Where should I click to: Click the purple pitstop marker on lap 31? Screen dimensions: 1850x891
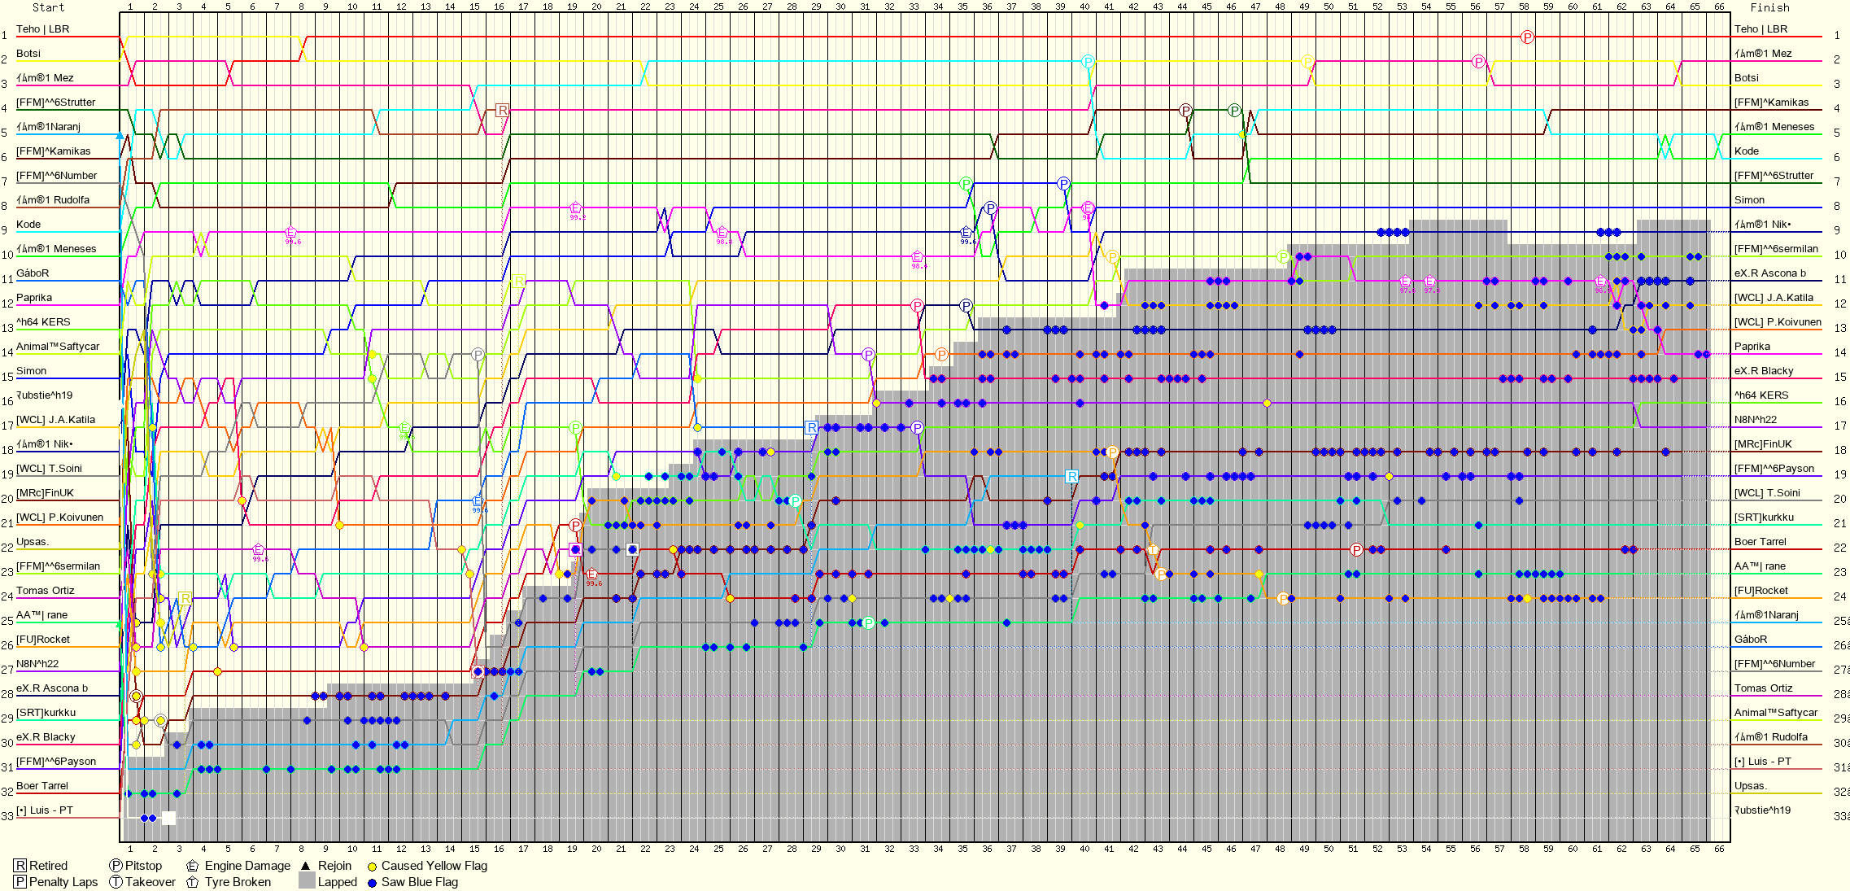(x=869, y=355)
